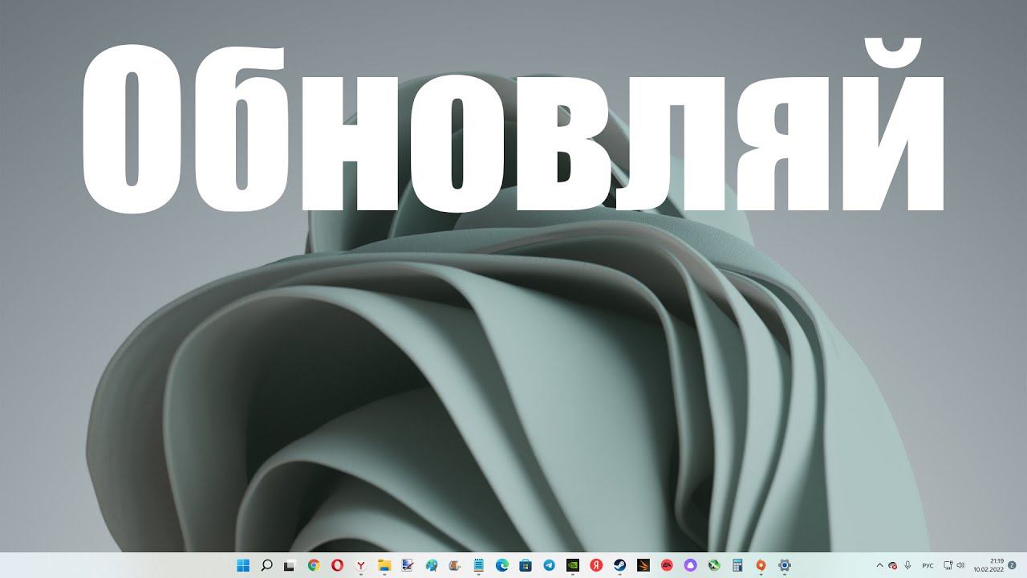The height and width of the screenshot is (578, 1027).
Task: Open Yandex Browser taskbar icon
Action: [361, 565]
